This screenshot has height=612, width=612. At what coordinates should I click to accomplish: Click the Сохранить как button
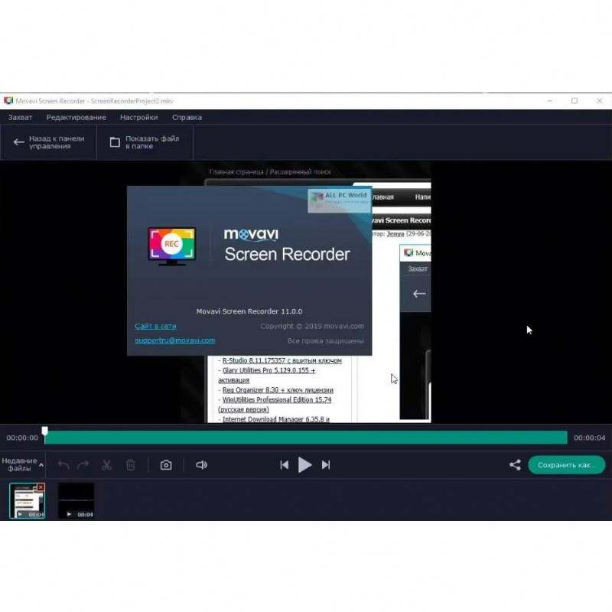pyautogui.click(x=566, y=465)
